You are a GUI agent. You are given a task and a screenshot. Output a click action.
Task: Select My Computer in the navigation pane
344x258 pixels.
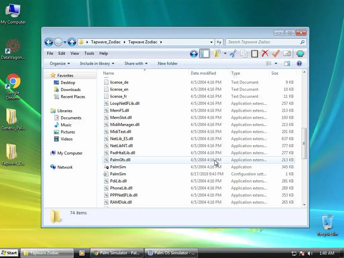[70, 153]
